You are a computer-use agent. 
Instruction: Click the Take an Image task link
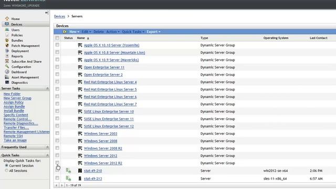coord(15,140)
